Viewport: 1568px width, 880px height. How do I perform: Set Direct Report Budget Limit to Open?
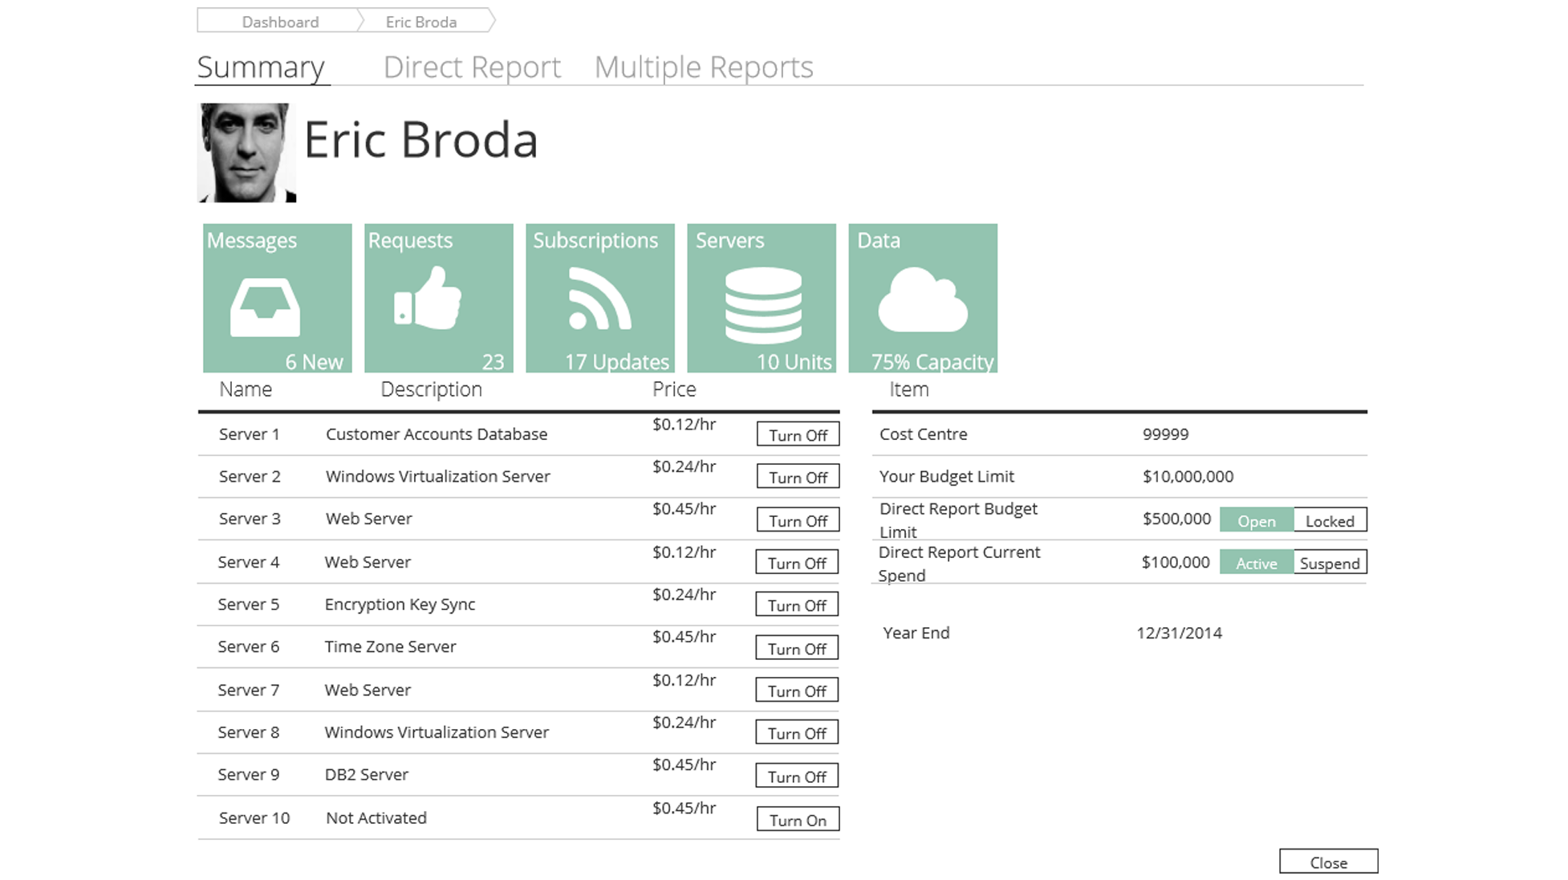tap(1256, 520)
